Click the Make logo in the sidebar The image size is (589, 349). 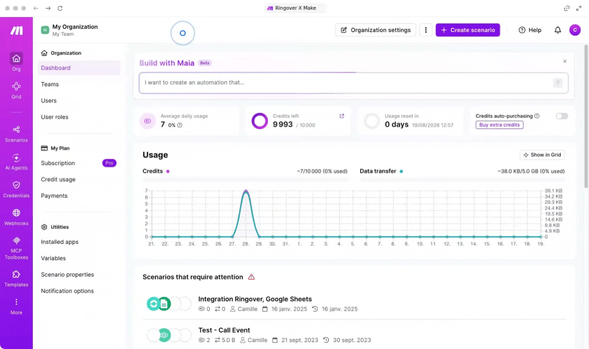pyautogui.click(x=16, y=31)
